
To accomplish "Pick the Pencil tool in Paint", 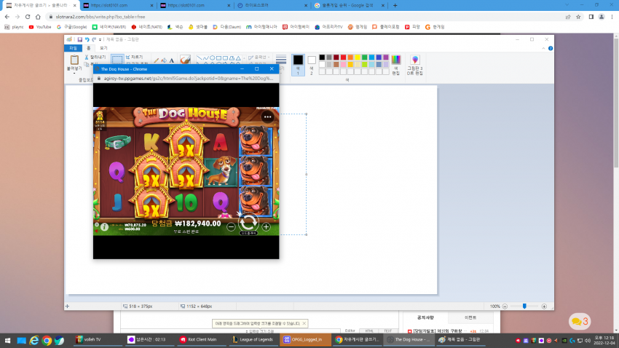I will 157,60.
